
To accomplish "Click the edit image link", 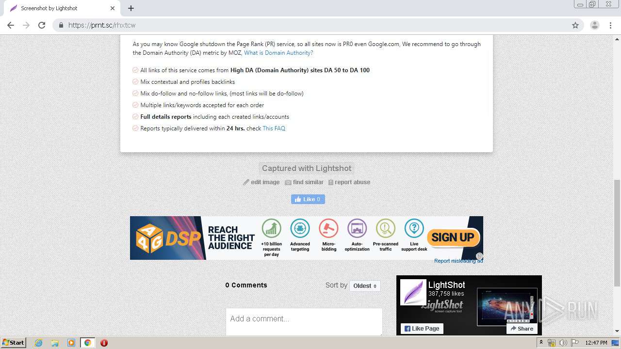I will (x=261, y=182).
